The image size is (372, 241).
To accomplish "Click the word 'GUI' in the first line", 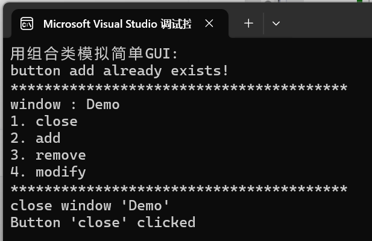I will pyautogui.click(x=157, y=54).
